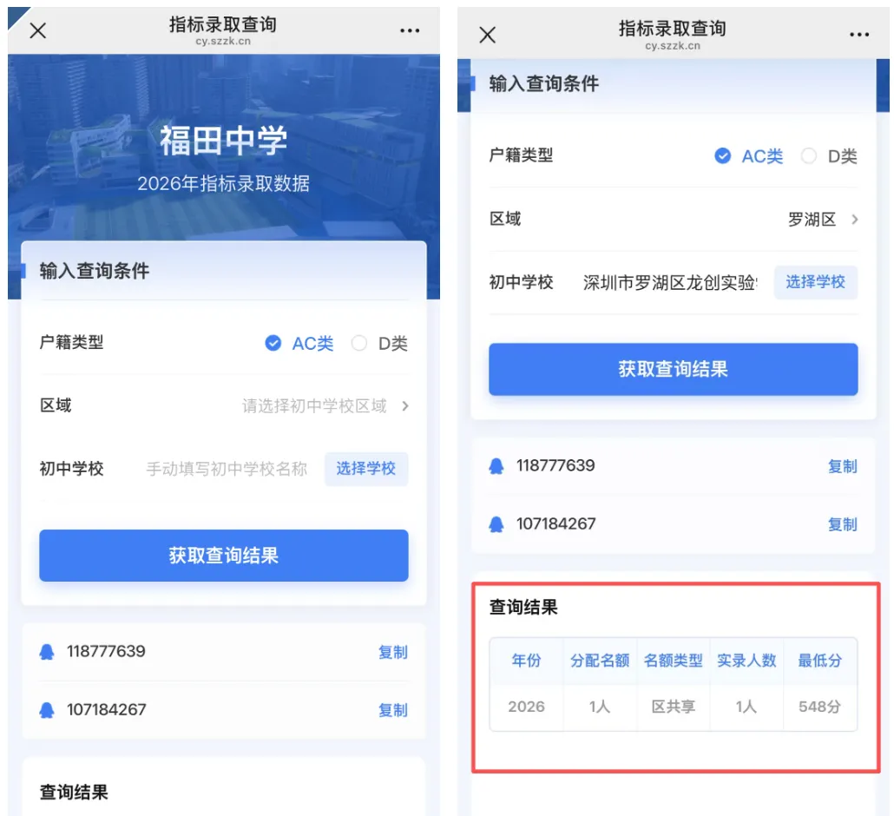Click the 名额类型 column header
The image size is (894, 816).
coord(674,661)
